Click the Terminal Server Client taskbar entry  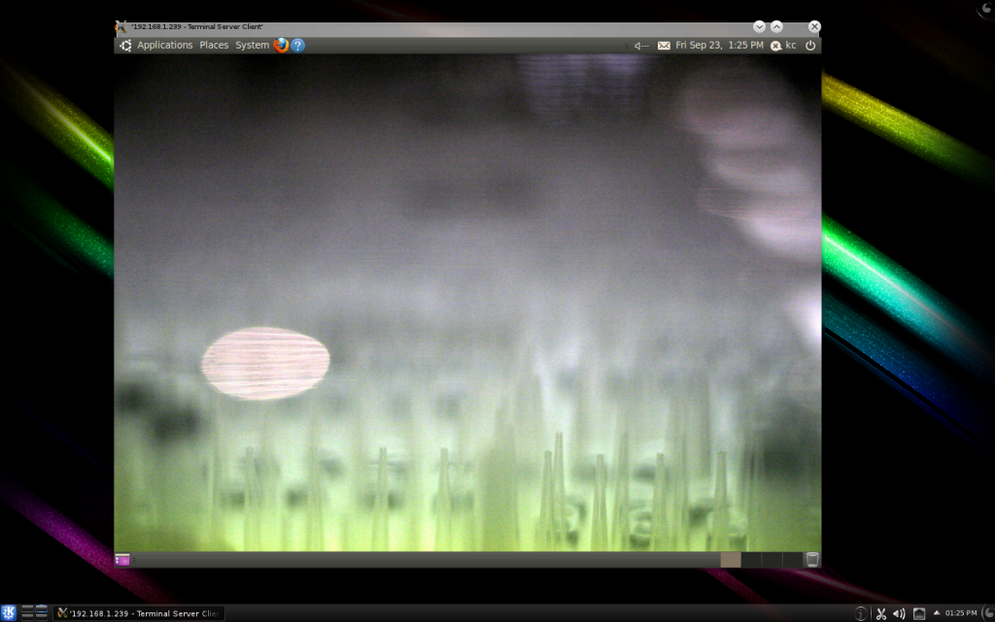click(x=139, y=613)
